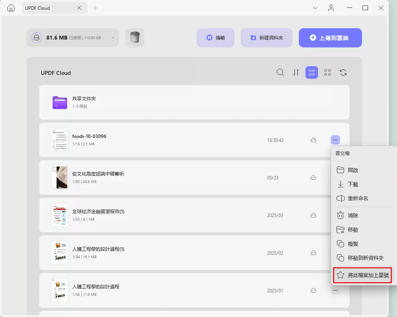The height and width of the screenshot is (317, 397).
Task: Click the 新建資料夾 button
Action: click(x=267, y=38)
